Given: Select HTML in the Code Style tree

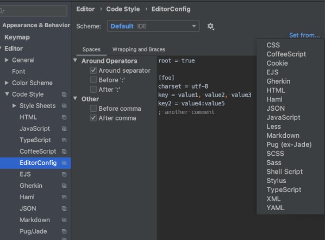Looking at the screenshot, I should point(28,117).
